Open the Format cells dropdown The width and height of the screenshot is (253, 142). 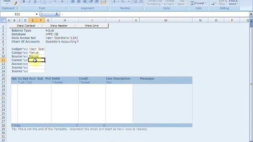[198, 3]
